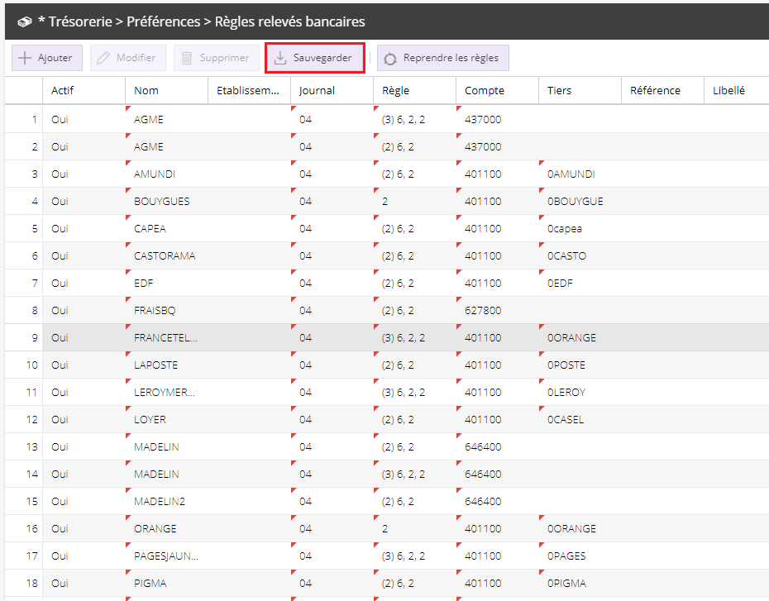Select the MADELIN2 name cell
Screen dimensions: 769x601
click(167, 502)
